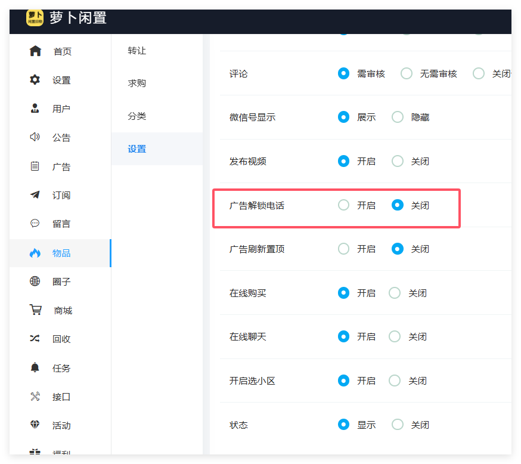Open the 回收 sidebar item
This screenshot has height=464, width=521.
[x=60, y=339]
